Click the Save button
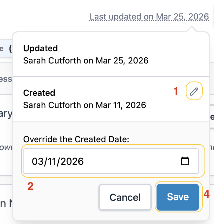Image resolution: width=214 pixels, height=224 pixels. point(178,197)
